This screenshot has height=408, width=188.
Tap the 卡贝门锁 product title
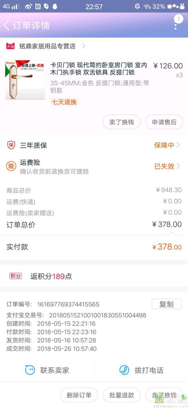pos(98,69)
